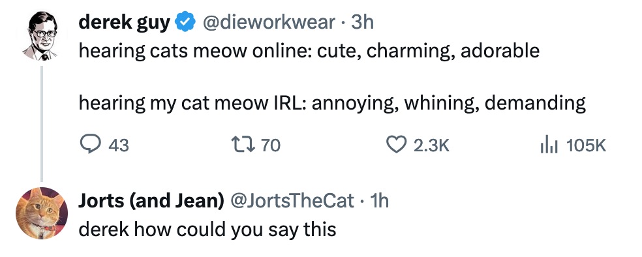Open Jorts orange cat profile picture
This screenshot has height=257, width=642.
[x=41, y=213]
